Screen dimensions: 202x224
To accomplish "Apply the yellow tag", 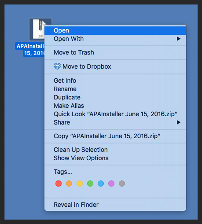I will [x=80, y=184].
